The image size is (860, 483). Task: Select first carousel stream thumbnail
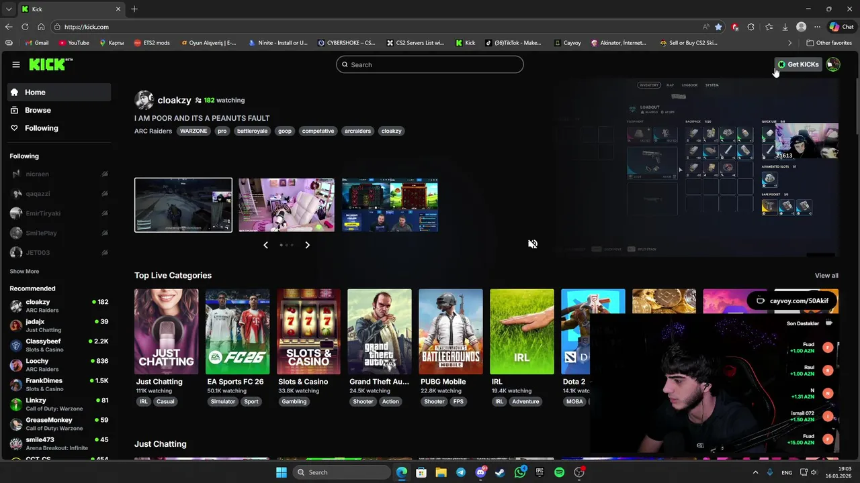183,205
